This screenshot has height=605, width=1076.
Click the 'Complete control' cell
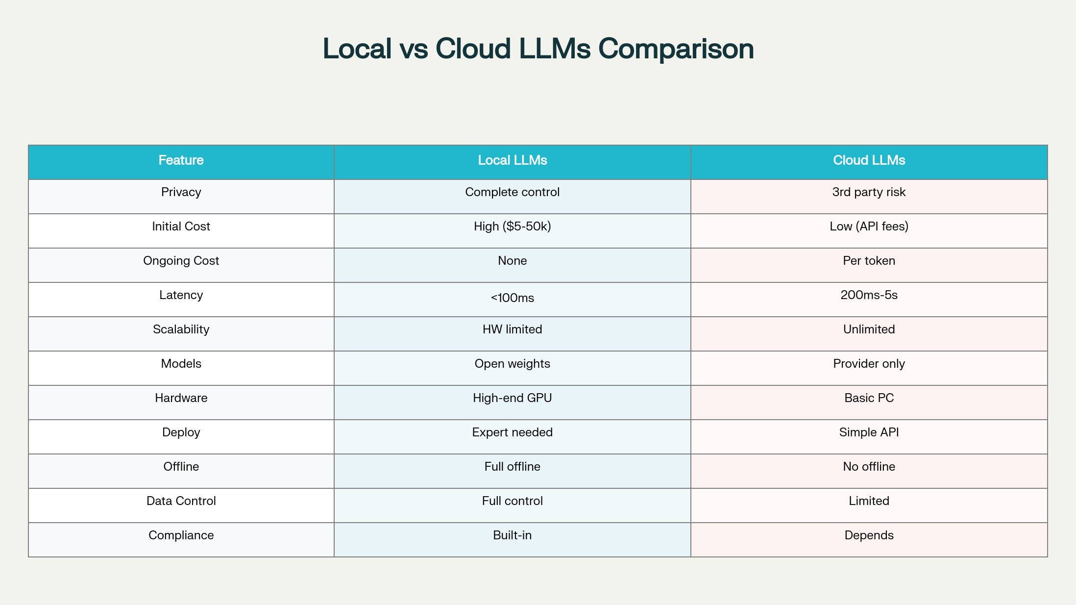click(x=512, y=192)
